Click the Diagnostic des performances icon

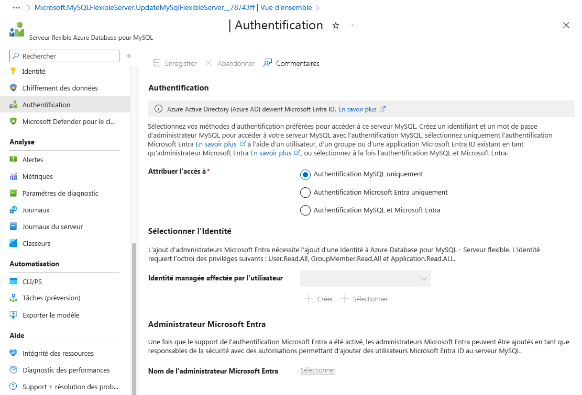pyautogui.click(x=14, y=369)
